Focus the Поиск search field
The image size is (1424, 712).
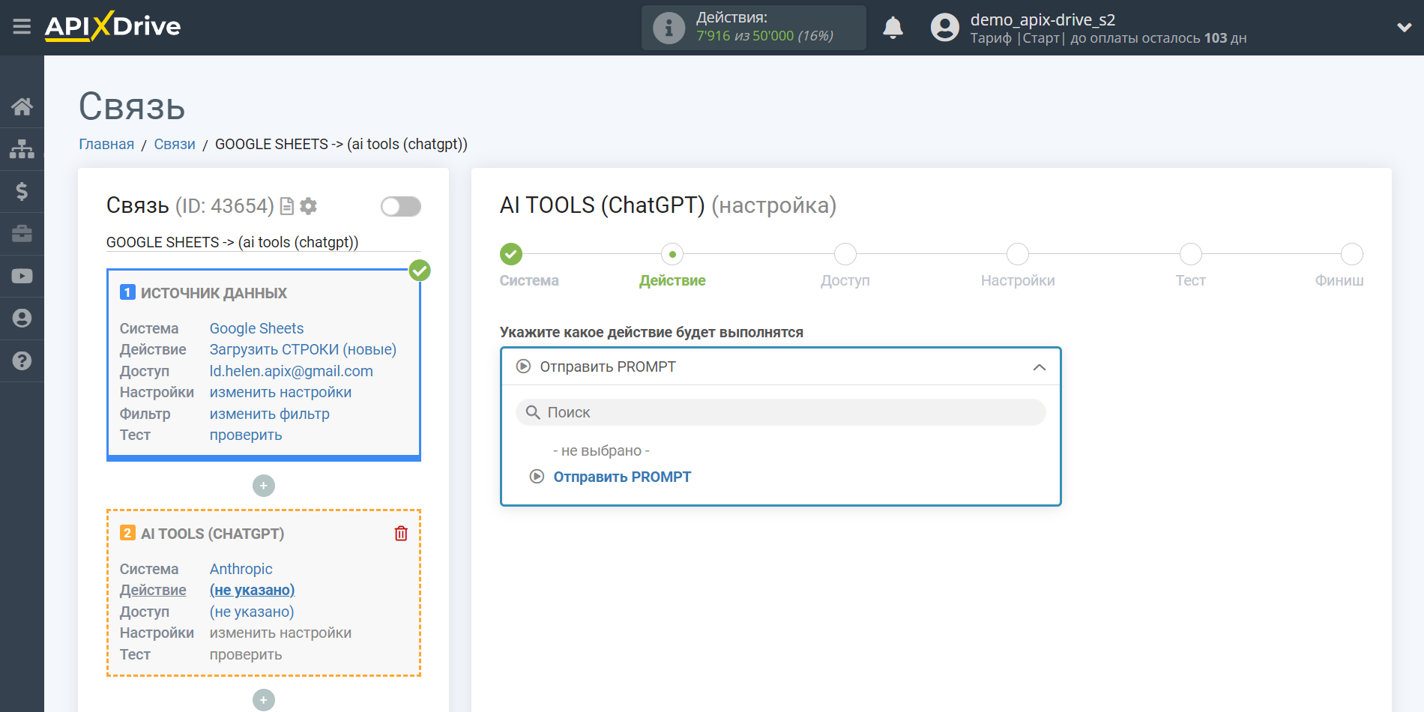(x=780, y=412)
